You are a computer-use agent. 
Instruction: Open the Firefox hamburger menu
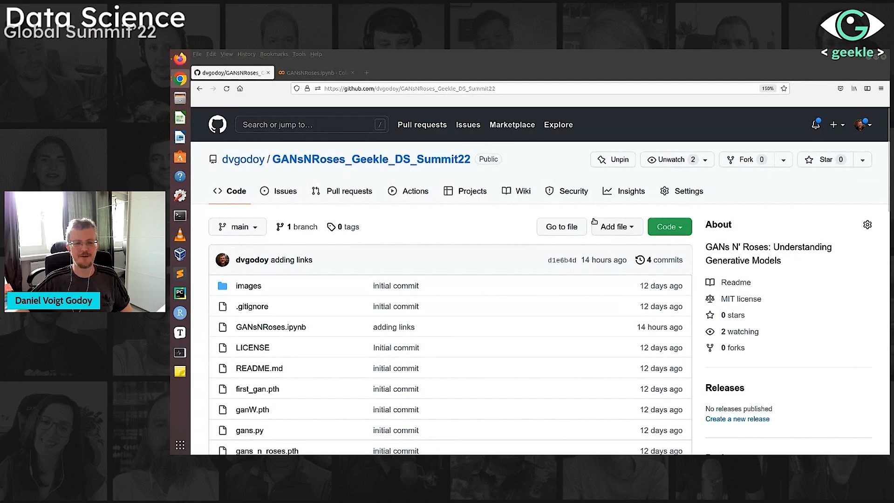pos(880,89)
